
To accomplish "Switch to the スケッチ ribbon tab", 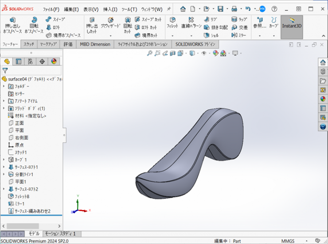I will tap(29, 44).
